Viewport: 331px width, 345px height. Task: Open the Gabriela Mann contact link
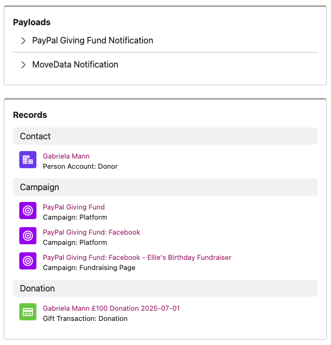[66, 156]
